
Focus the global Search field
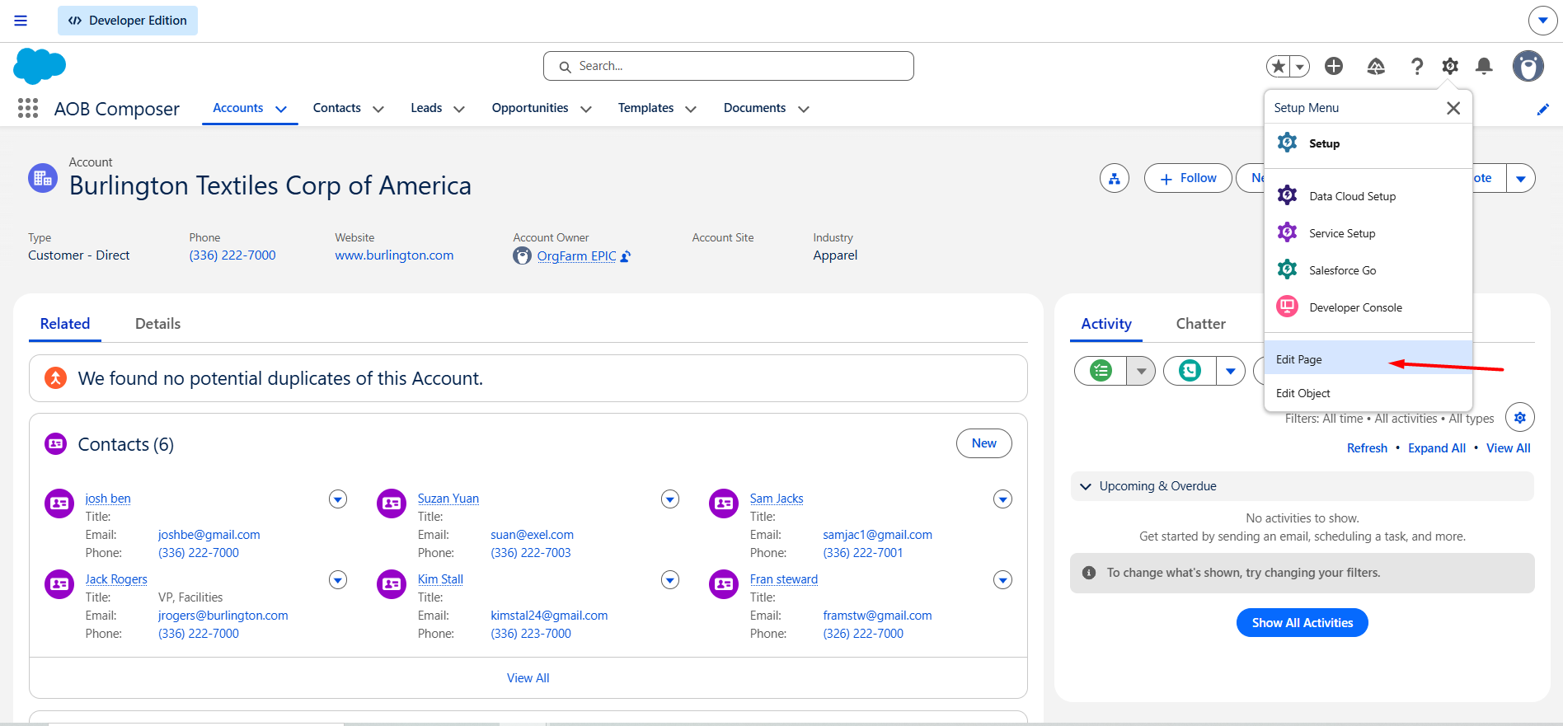pyautogui.click(x=729, y=66)
